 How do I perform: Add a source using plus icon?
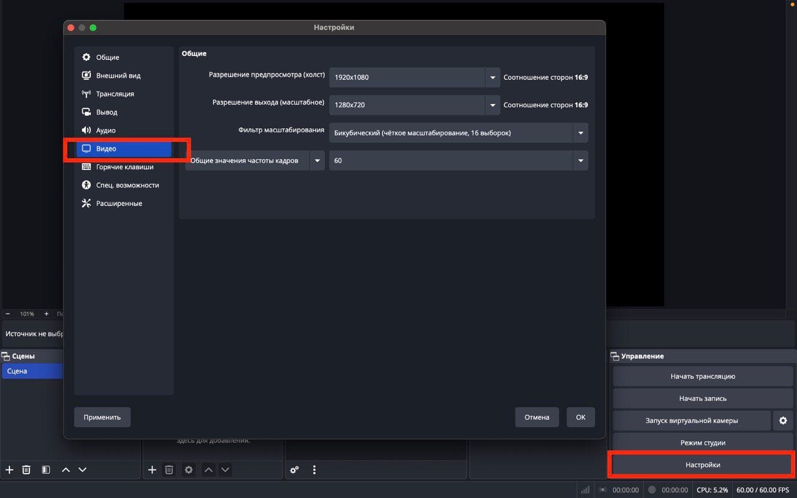pyautogui.click(x=152, y=470)
